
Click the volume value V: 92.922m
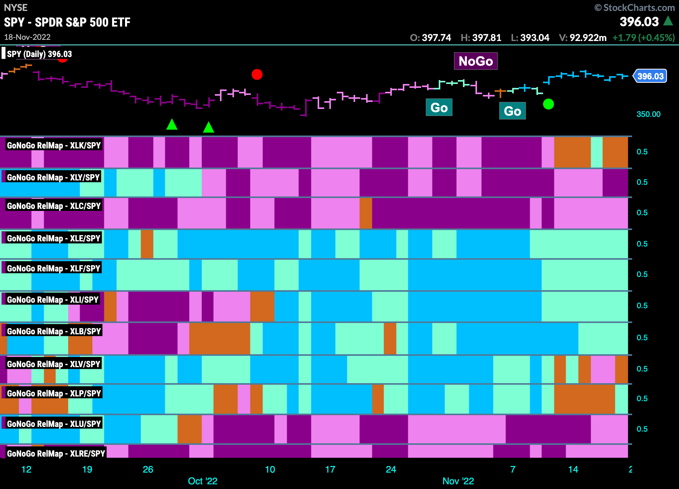[583, 37]
